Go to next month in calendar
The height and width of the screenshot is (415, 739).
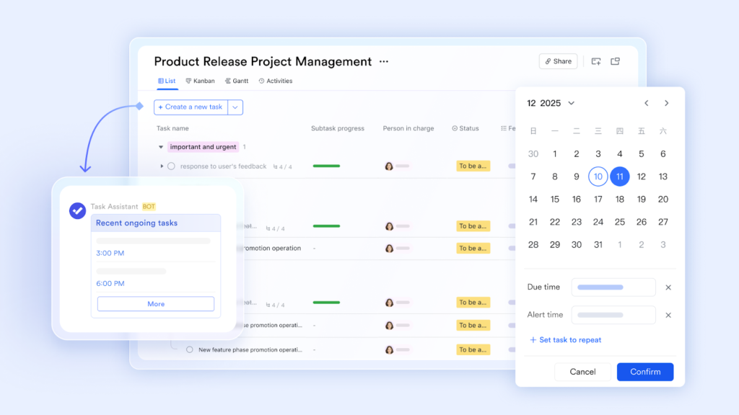666,103
